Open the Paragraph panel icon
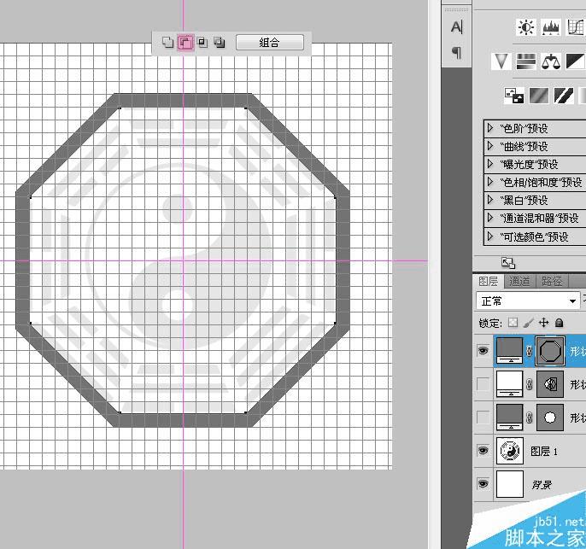Image resolution: width=586 pixels, height=549 pixels. [x=457, y=52]
